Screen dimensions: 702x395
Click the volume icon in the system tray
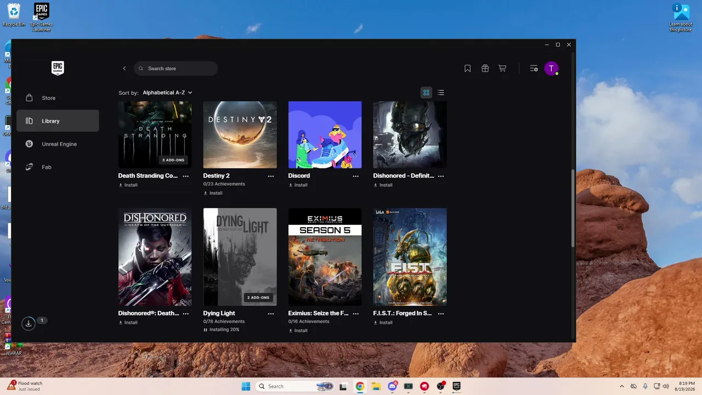666,386
